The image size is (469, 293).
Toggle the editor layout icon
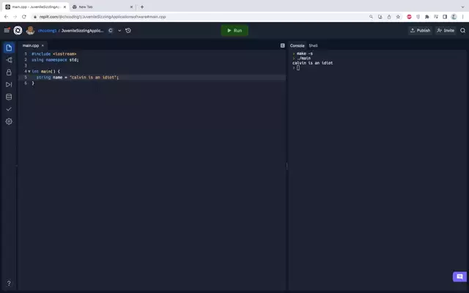click(x=283, y=45)
